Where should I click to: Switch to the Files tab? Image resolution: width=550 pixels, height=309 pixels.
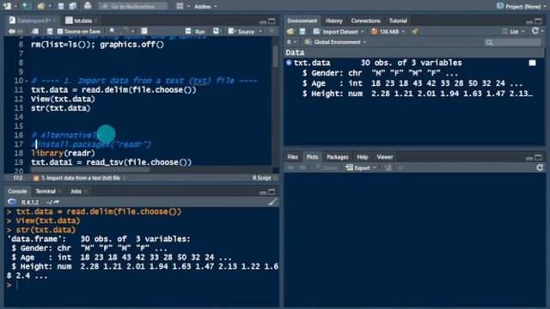click(x=292, y=157)
